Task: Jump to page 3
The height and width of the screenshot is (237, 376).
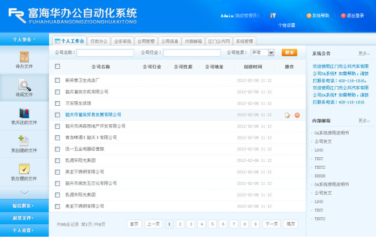Action: (x=191, y=224)
